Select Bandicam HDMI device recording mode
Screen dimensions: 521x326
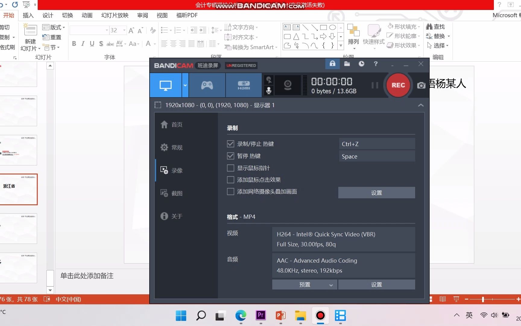pos(244,85)
